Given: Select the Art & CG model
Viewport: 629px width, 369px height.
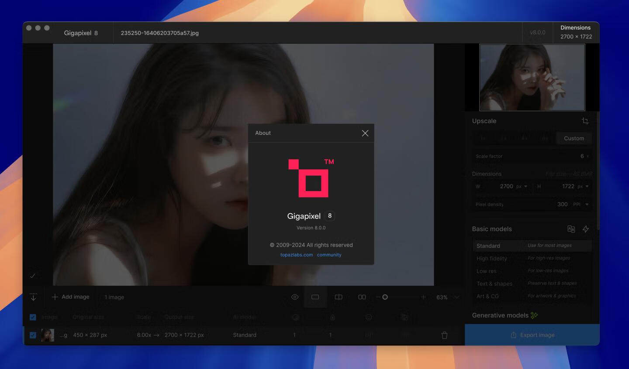Looking at the screenshot, I should 532,296.
